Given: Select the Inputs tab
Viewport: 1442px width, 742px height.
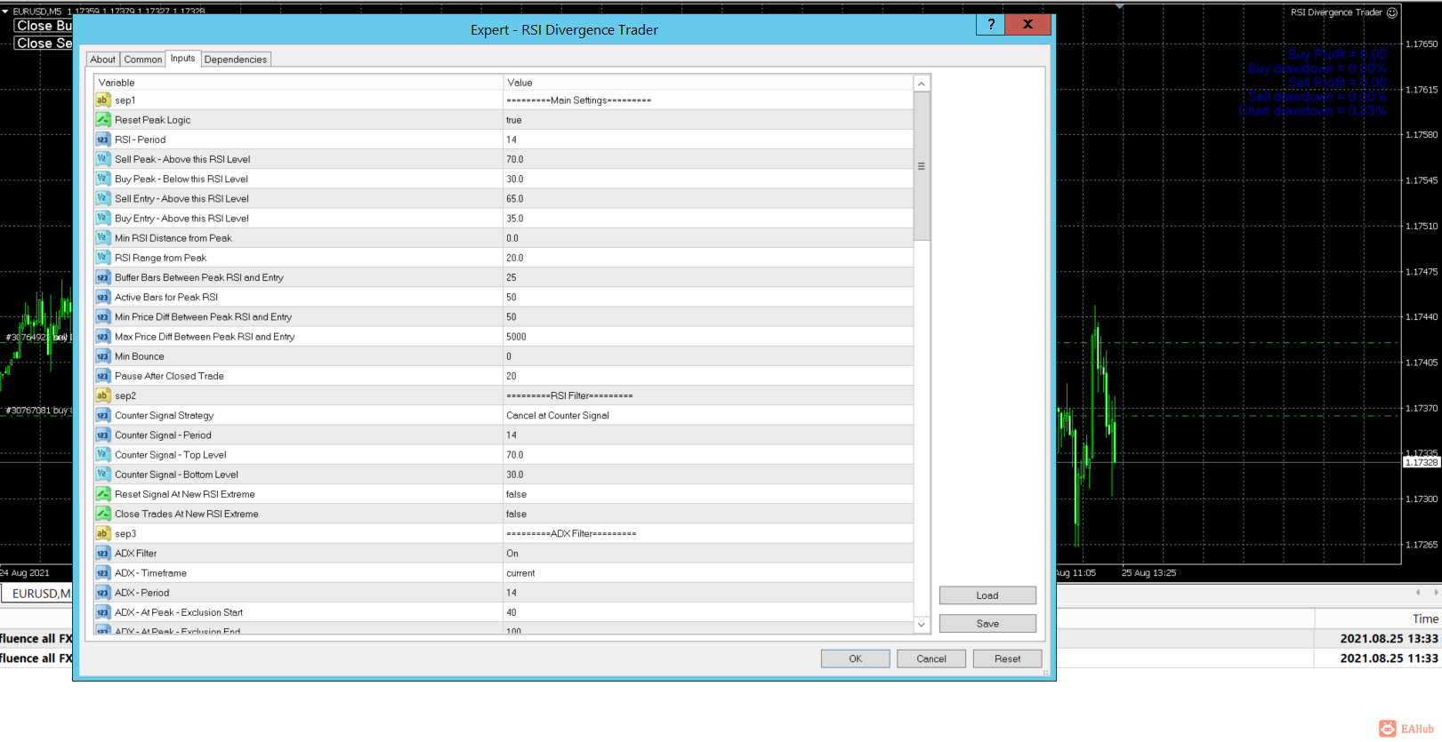Looking at the screenshot, I should coord(183,59).
